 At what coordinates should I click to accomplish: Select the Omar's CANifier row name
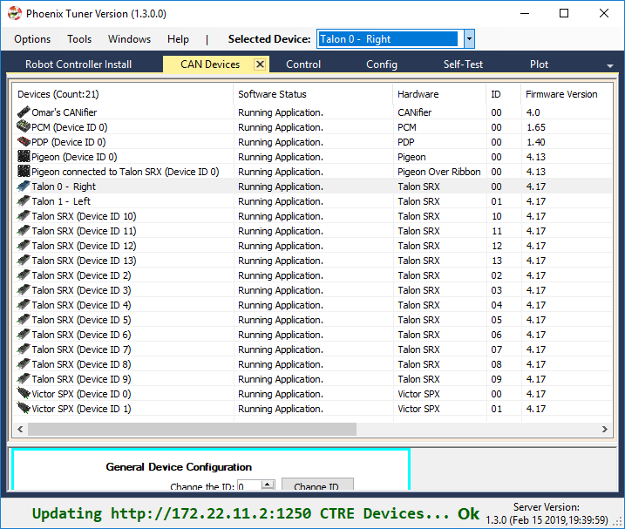(65, 112)
